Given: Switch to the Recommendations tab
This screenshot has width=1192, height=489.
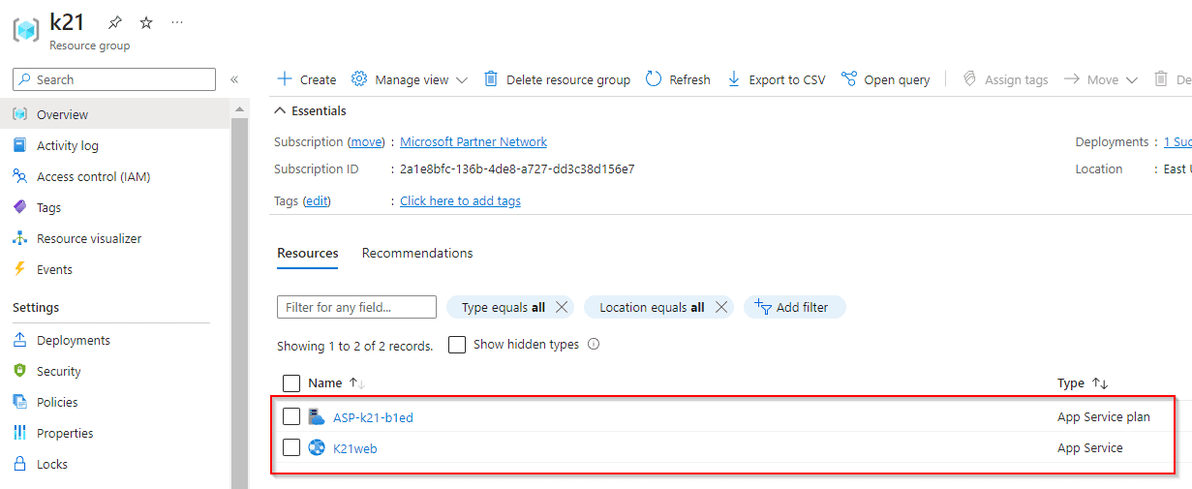Looking at the screenshot, I should (x=417, y=253).
